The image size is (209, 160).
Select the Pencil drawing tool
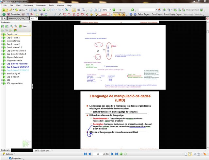click(x=87, y=14)
